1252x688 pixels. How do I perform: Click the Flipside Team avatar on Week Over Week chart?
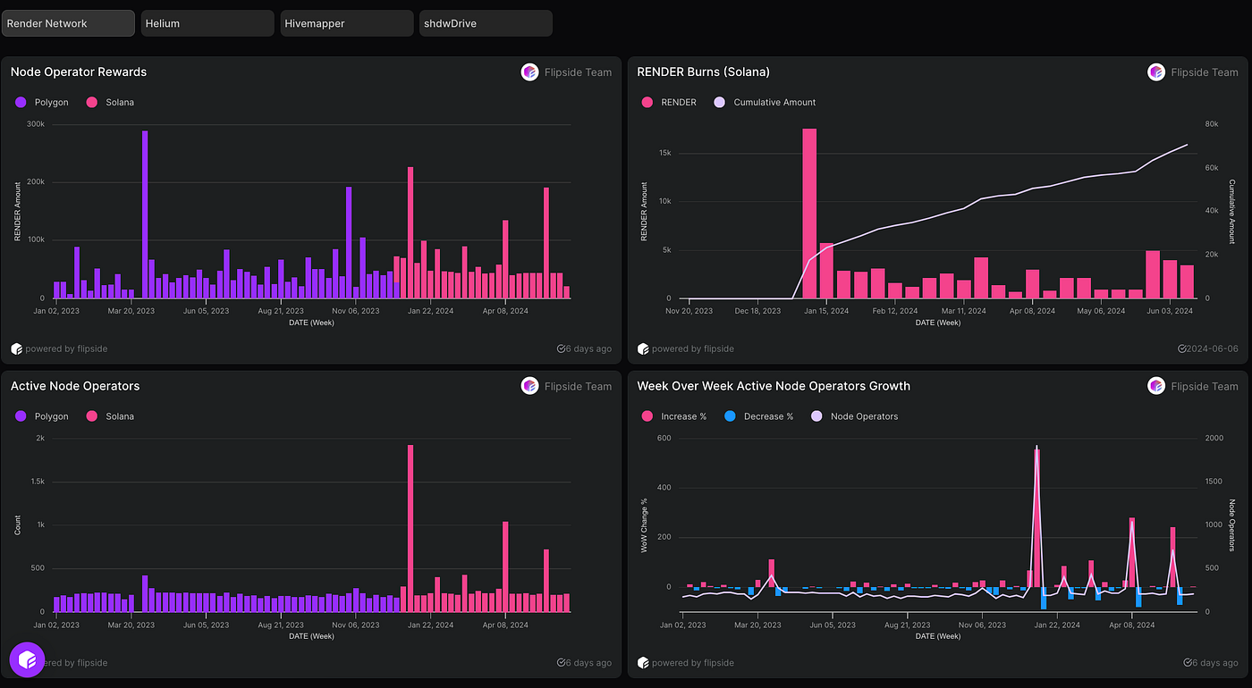[1156, 386]
